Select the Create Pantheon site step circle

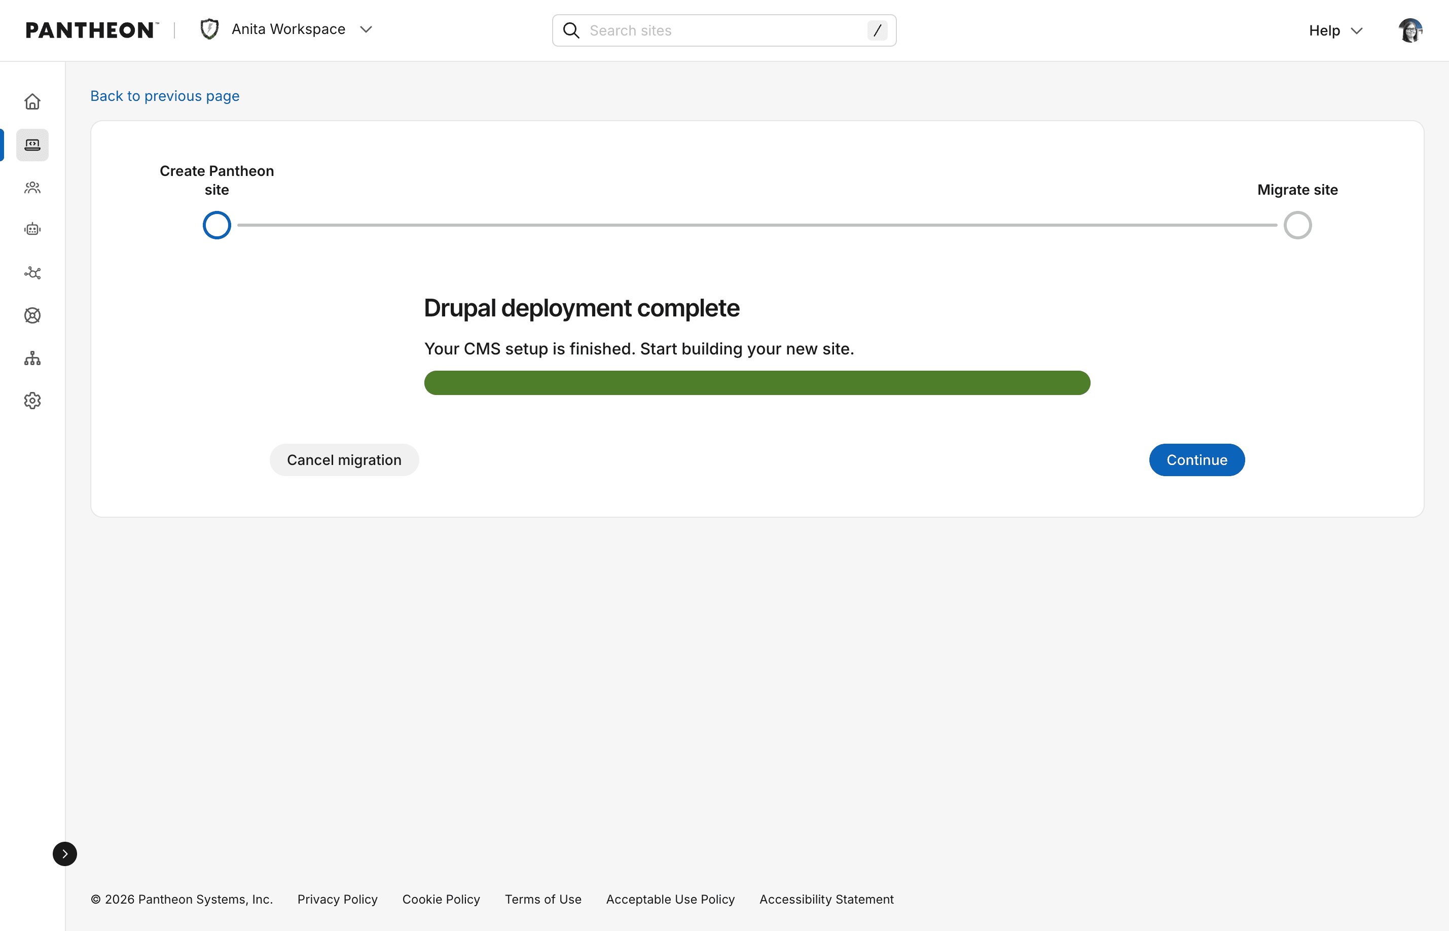tap(217, 226)
